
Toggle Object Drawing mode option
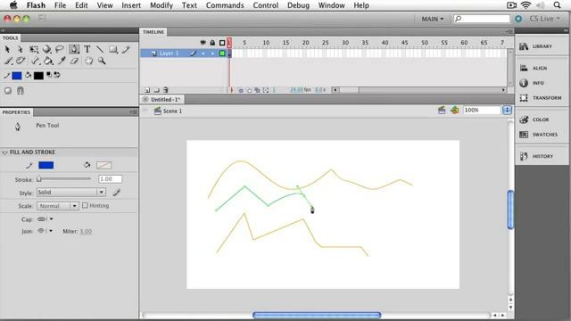click(x=8, y=91)
